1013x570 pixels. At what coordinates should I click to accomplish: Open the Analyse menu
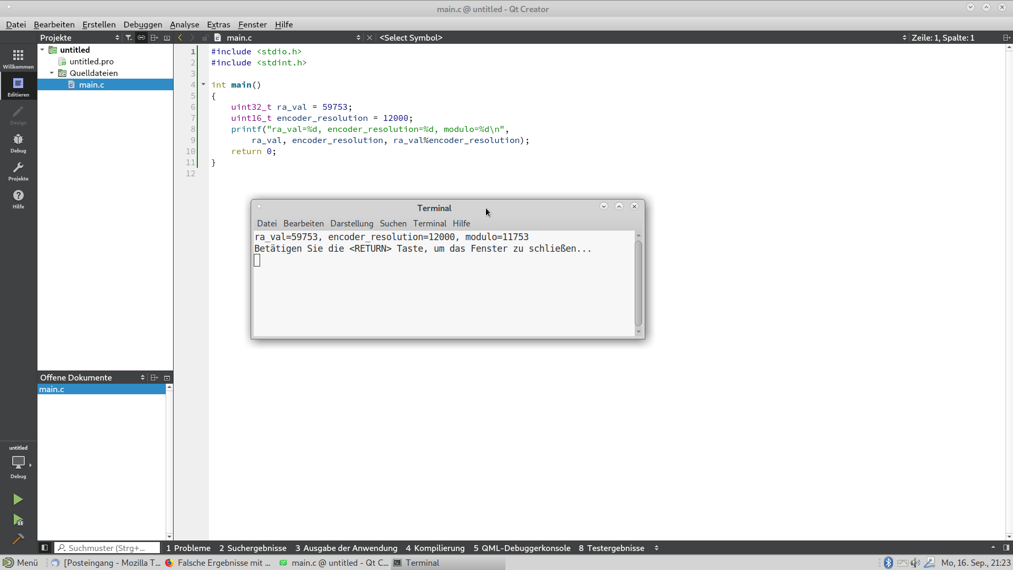coord(185,24)
